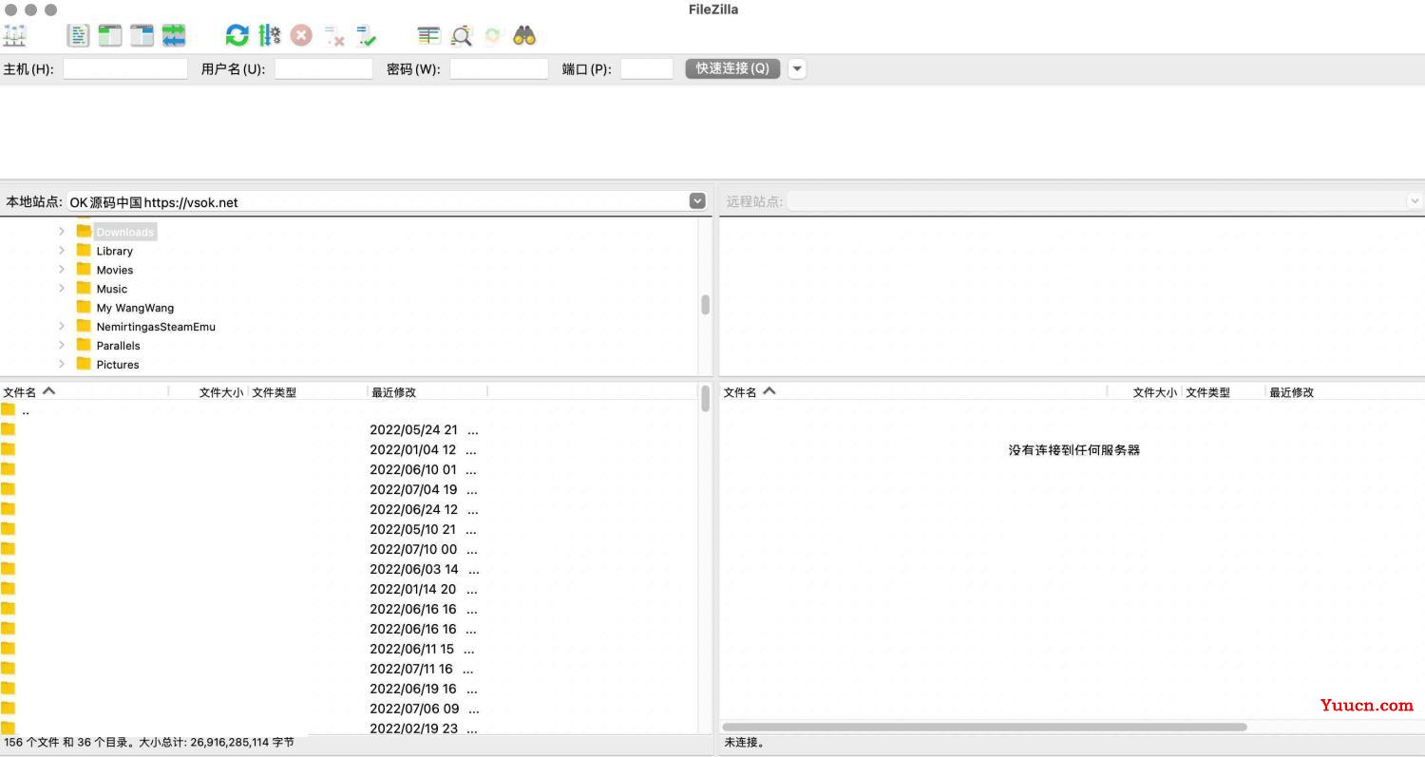This screenshot has width=1425, height=757.
Task: Reconnect to the last server
Action: [x=367, y=36]
